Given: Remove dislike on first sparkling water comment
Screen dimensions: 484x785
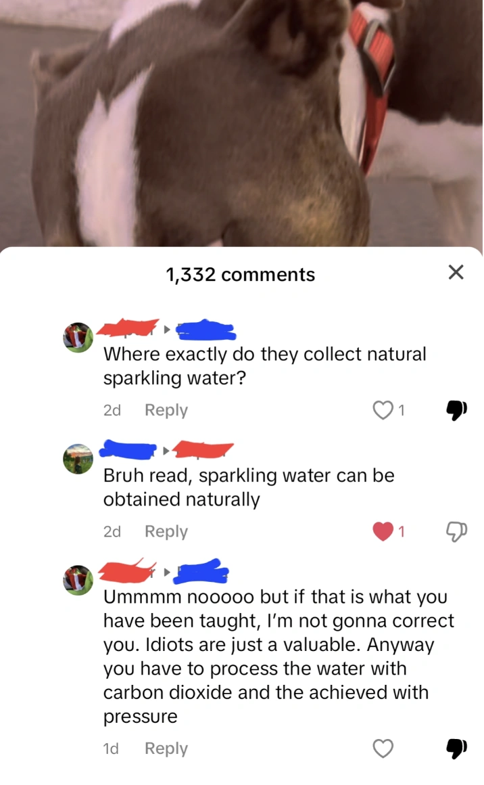Looking at the screenshot, I should pyautogui.click(x=456, y=410).
